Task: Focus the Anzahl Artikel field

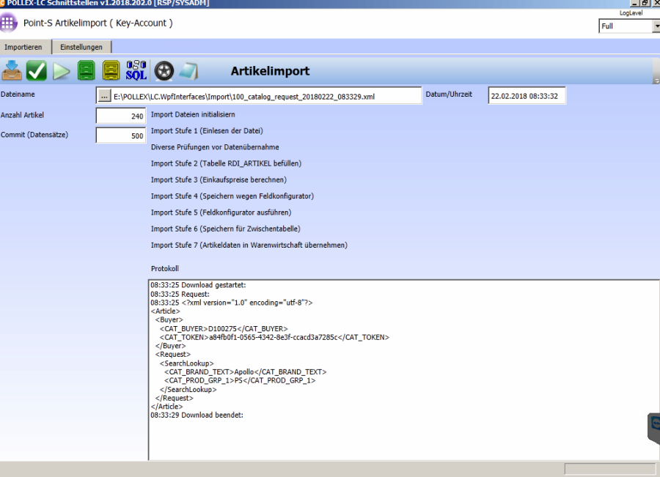Action: (x=121, y=116)
